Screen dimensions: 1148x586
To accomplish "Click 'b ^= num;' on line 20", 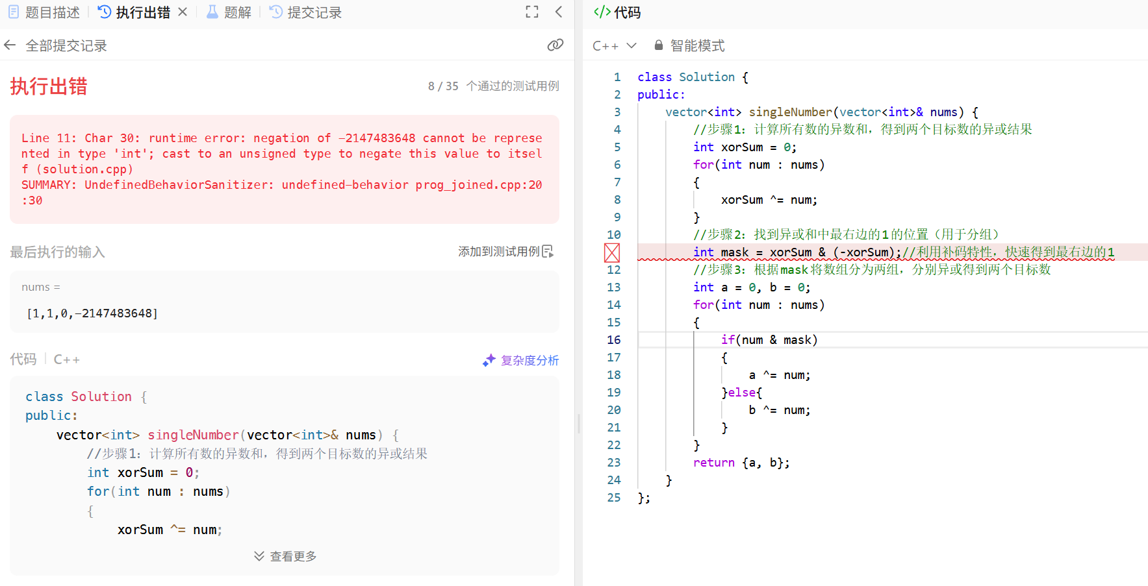I will point(780,410).
